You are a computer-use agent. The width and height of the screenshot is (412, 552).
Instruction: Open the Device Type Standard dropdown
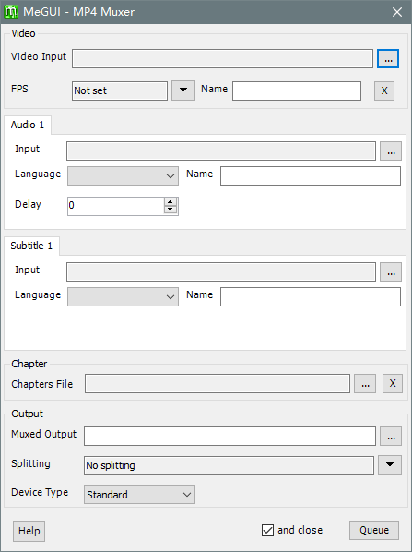pos(139,494)
